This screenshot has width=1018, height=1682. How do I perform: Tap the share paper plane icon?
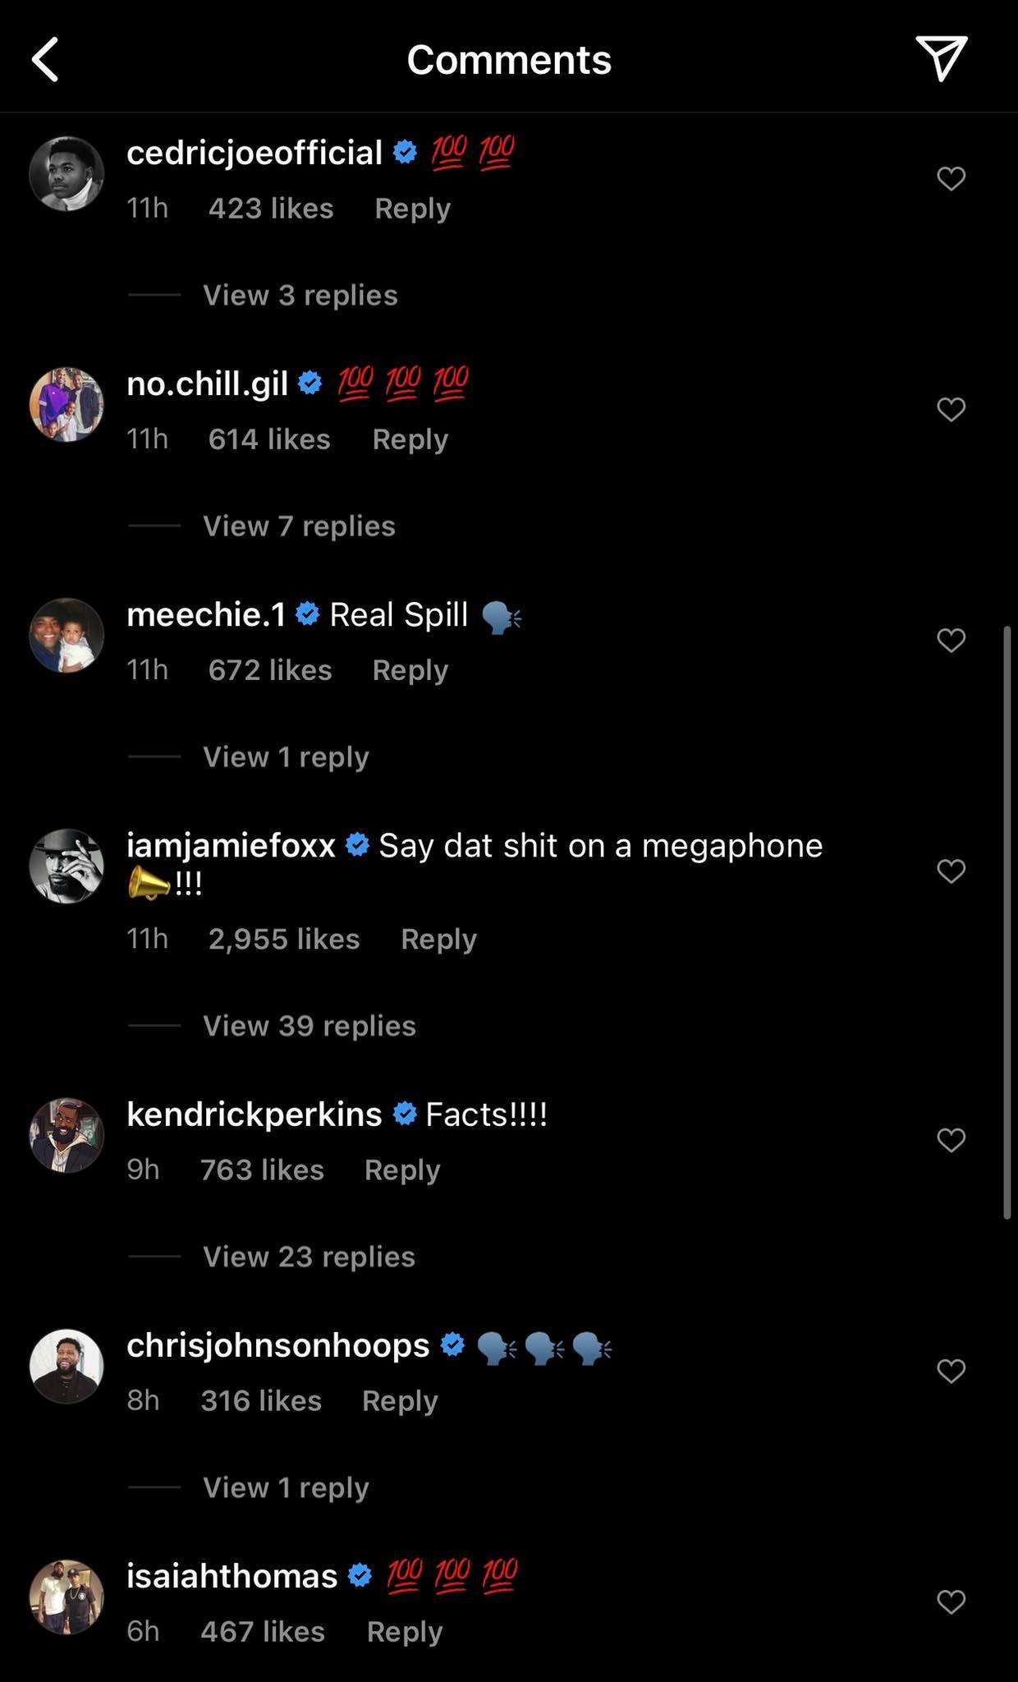point(941,58)
